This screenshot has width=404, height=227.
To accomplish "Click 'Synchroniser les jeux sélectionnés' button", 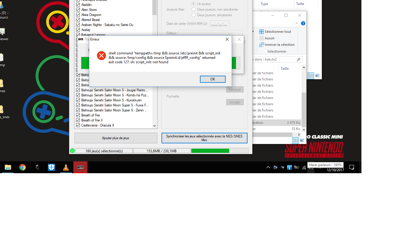I will (204, 138).
